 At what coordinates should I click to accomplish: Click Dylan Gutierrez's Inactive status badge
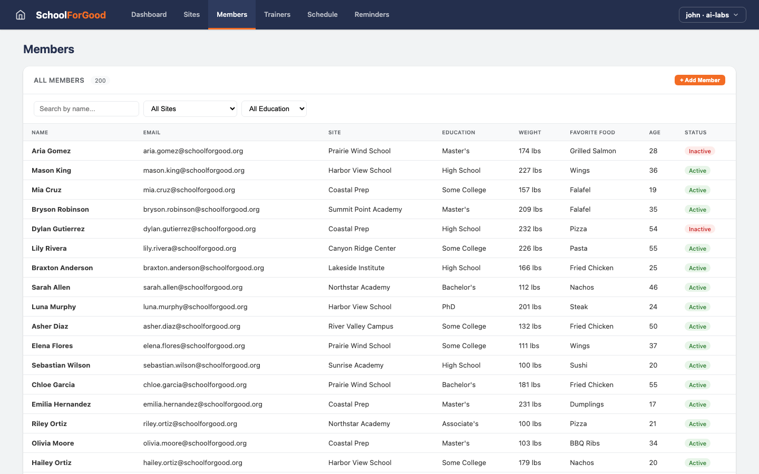(699, 229)
